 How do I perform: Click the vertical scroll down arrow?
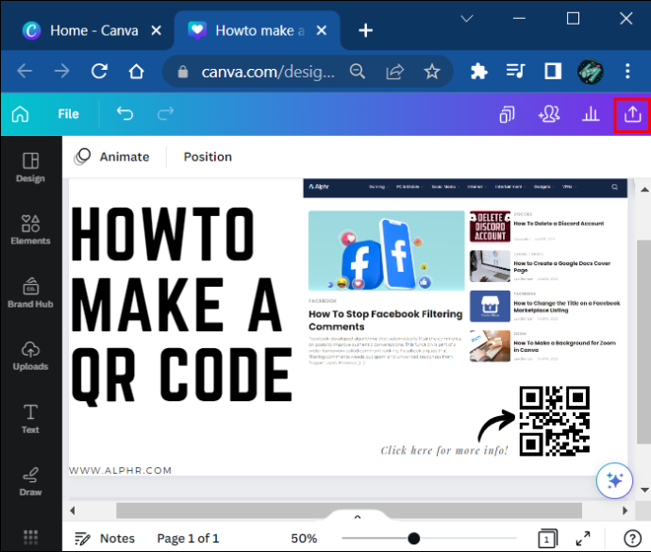click(x=644, y=490)
